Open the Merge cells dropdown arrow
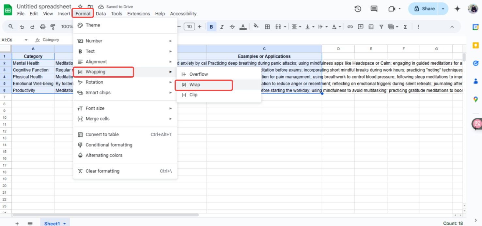This screenshot has width=482, height=226. 285,26
